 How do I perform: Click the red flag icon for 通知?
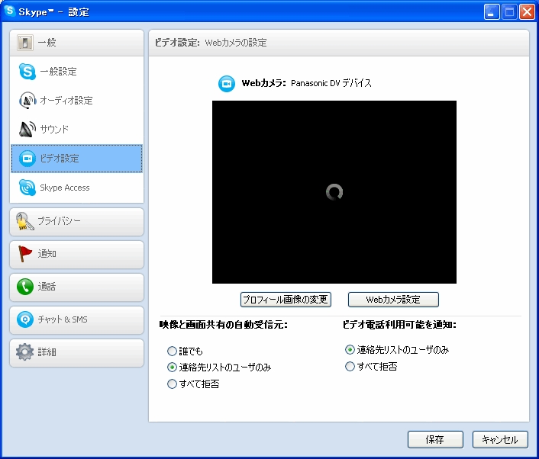click(x=25, y=254)
